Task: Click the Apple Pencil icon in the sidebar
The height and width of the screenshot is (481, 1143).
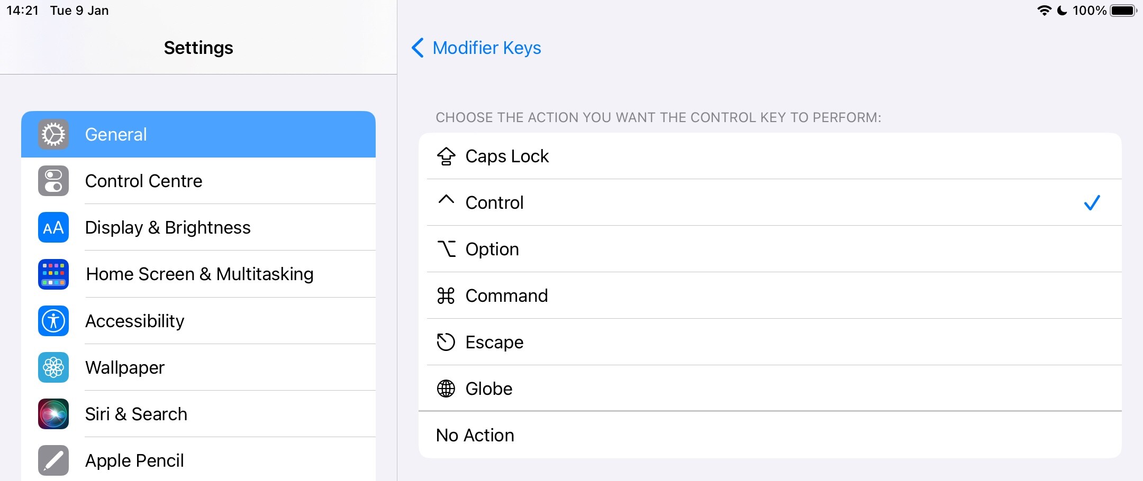Action: click(x=53, y=460)
